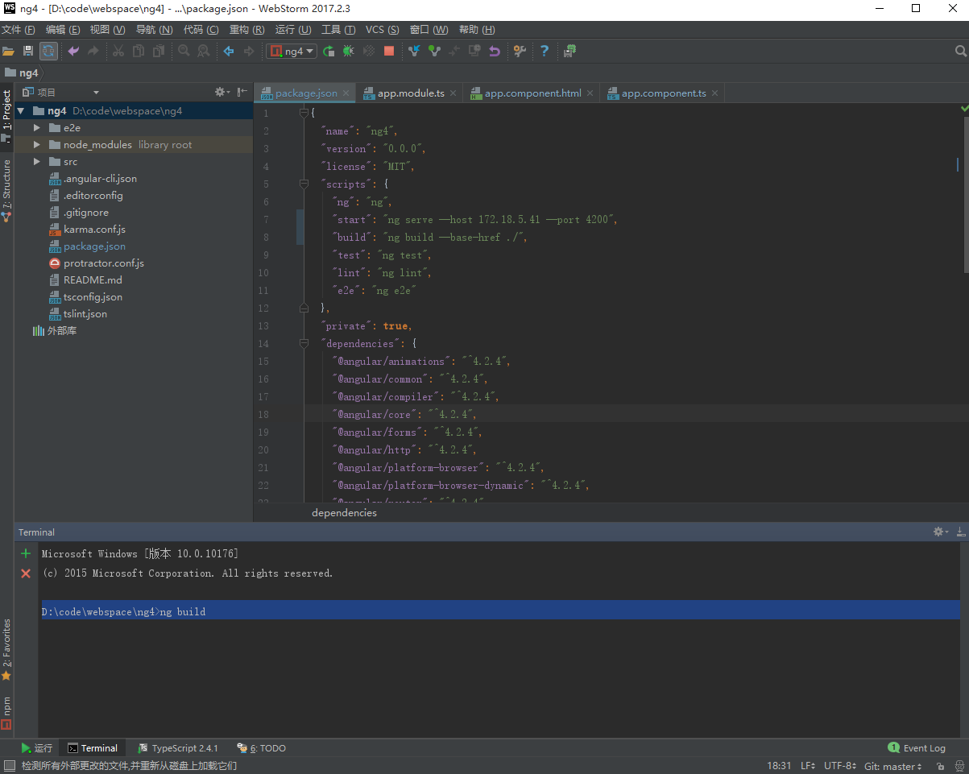969x774 pixels.
Task: Click the Find magnifier icon
Action: (184, 51)
